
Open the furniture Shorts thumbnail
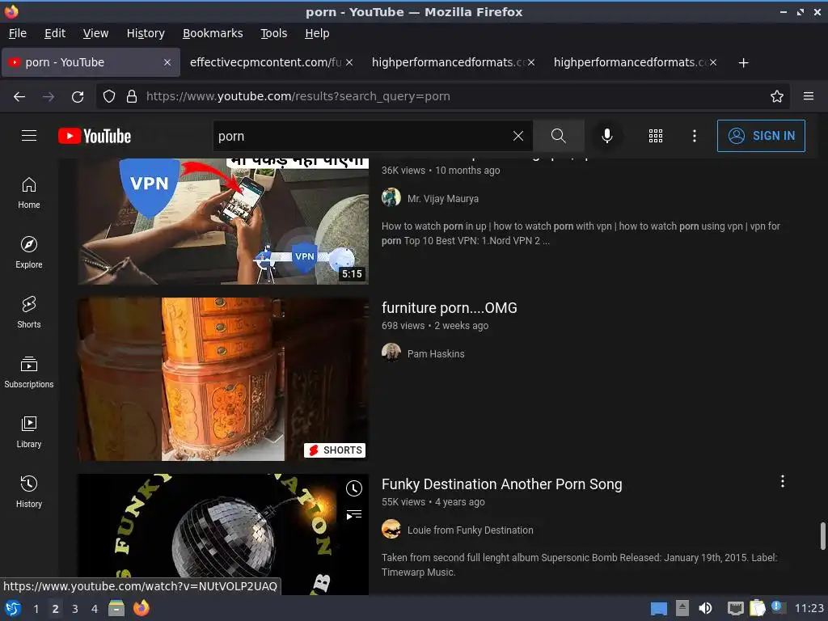[x=223, y=379]
